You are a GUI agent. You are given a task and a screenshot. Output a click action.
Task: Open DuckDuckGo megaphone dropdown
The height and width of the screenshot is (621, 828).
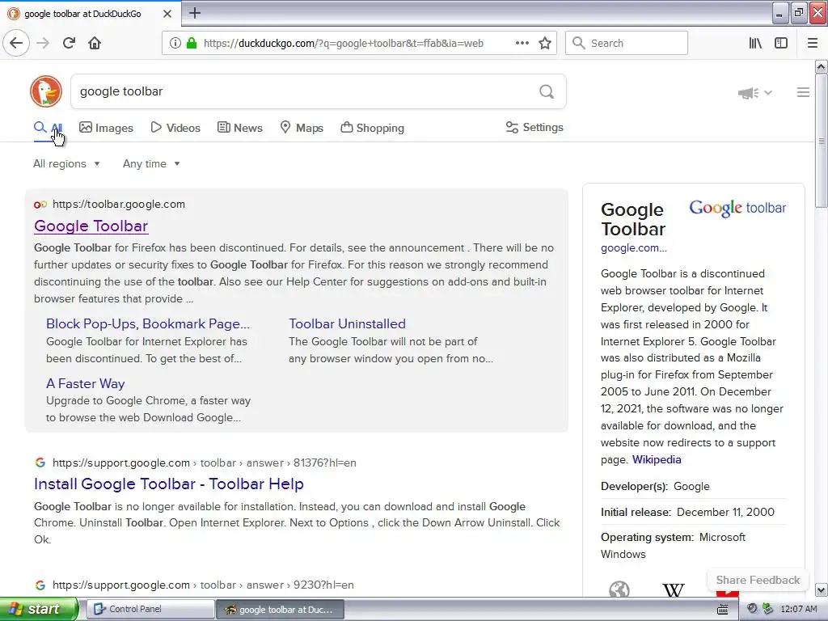(x=755, y=93)
